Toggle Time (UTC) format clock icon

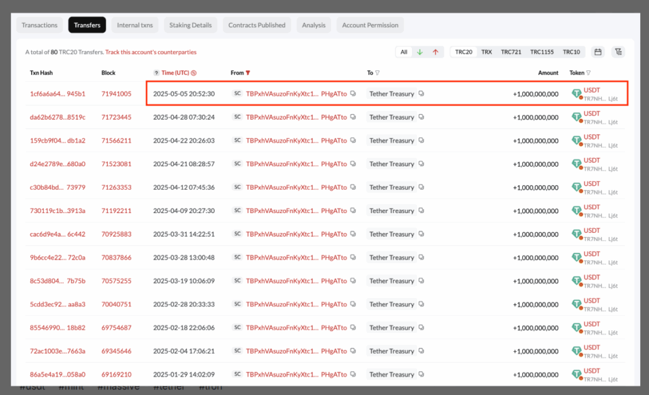point(193,73)
